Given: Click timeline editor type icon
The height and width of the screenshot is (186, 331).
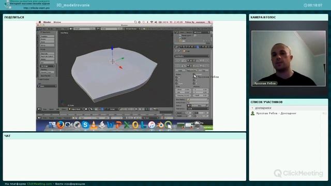Looking at the screenshot, I should click(x=39, y=118).
